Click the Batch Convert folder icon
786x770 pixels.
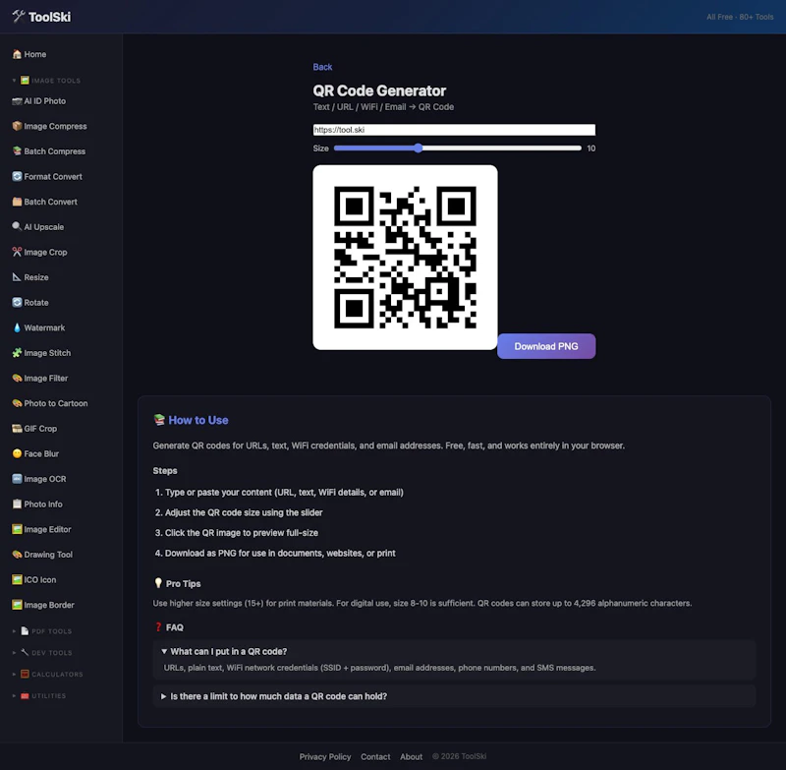[x=17, y=202]
